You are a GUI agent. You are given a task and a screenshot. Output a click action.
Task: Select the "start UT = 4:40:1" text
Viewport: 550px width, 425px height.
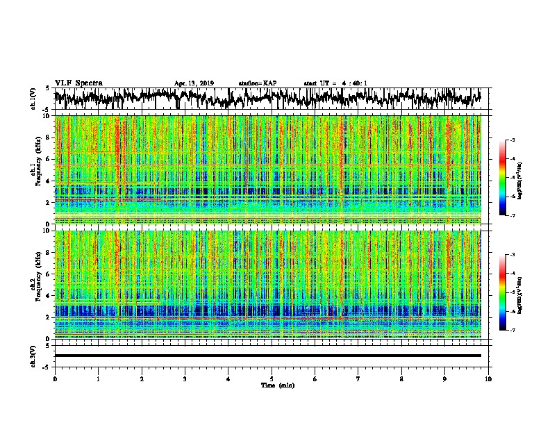pyautogui.click(x=335, y=83)
